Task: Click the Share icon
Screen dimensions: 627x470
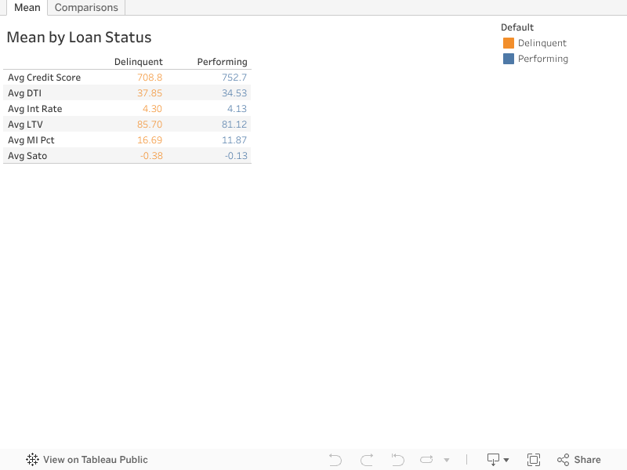Action: coord(563,460)
